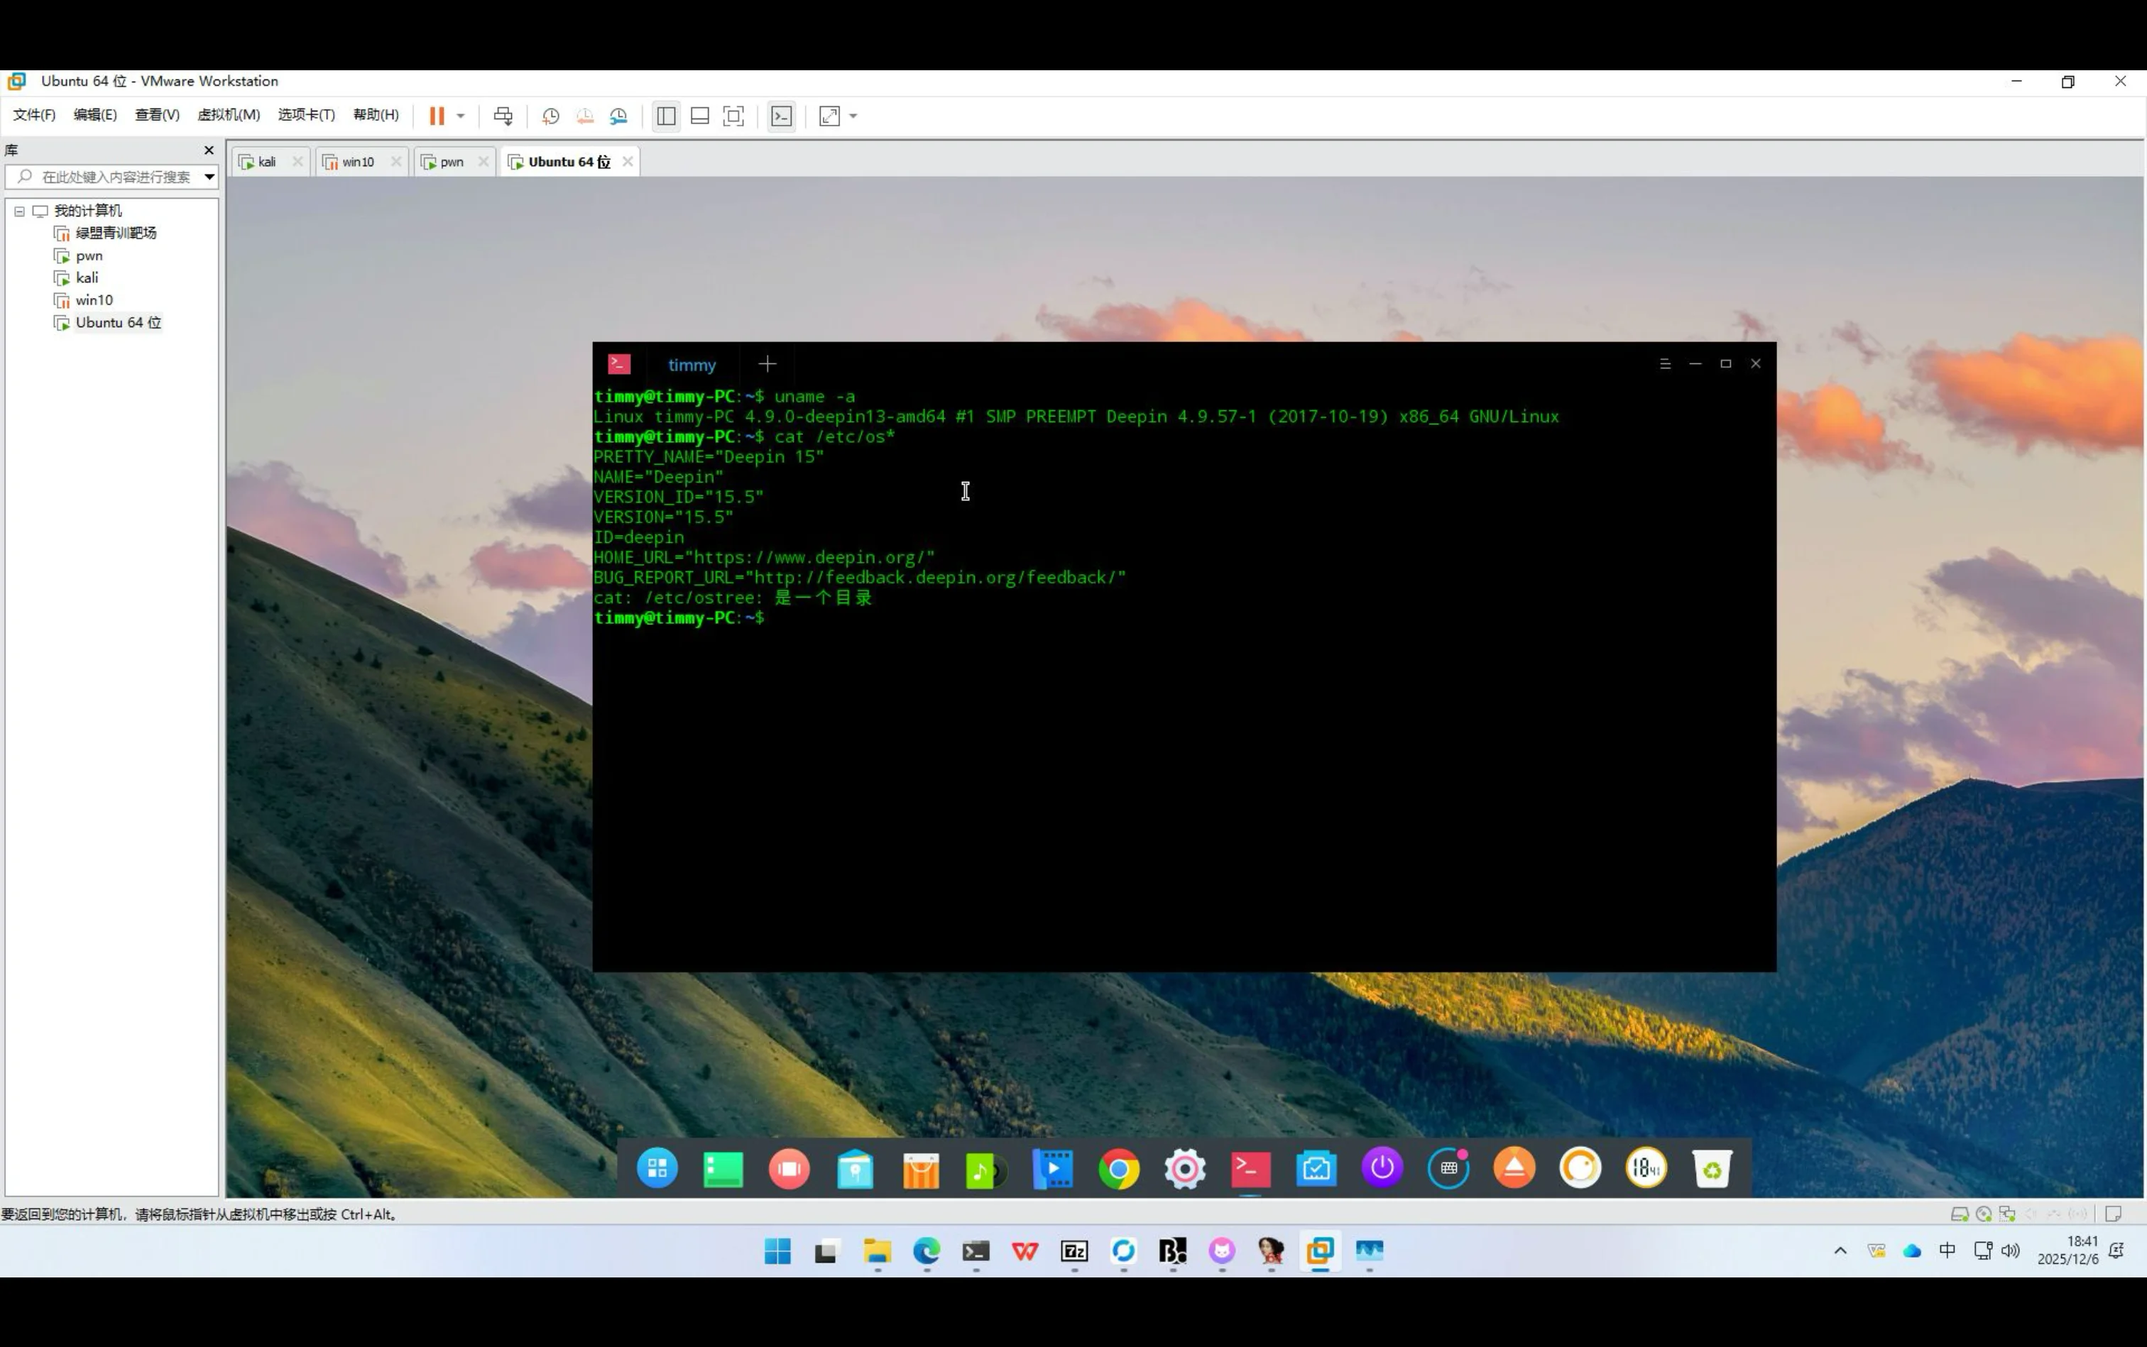Image resolution: width=2147 pixels, height=1347 pixels.
Task: Toggle the library sidebar panel view
Action: (666, 116)
